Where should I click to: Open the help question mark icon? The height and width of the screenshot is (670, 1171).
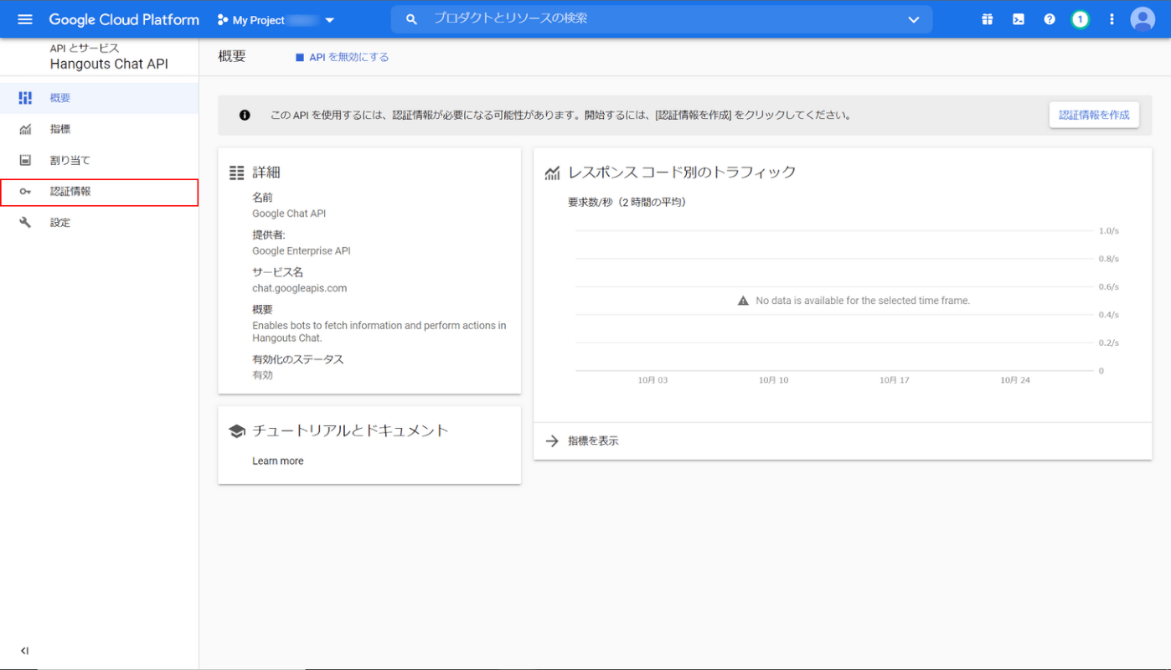(1050, 19)
